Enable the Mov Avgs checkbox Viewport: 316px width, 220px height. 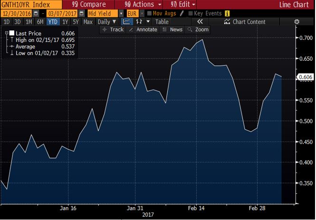click(149, 14)
